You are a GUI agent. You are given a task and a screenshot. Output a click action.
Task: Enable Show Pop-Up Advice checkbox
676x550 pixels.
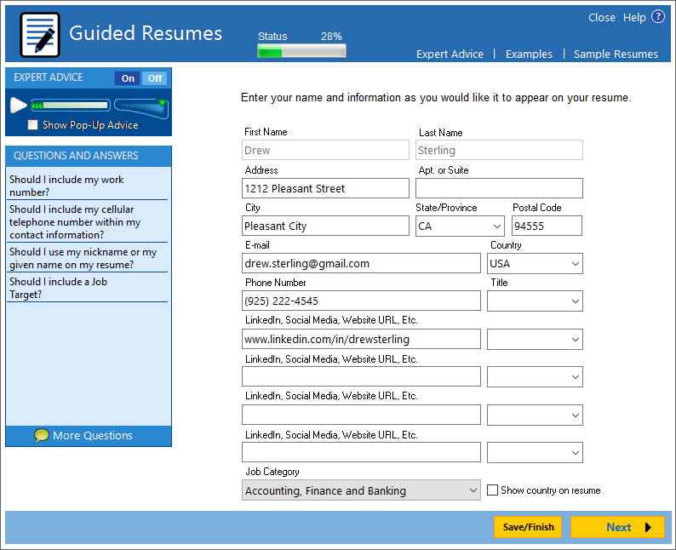33,125
